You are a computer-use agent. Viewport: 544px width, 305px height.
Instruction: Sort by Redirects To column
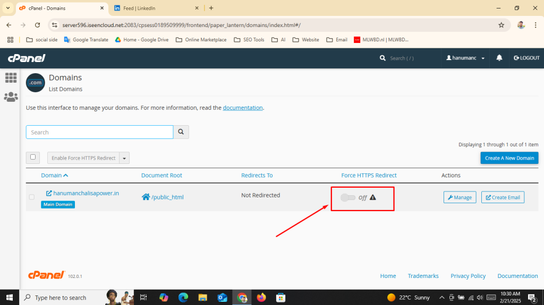[257, 176]
